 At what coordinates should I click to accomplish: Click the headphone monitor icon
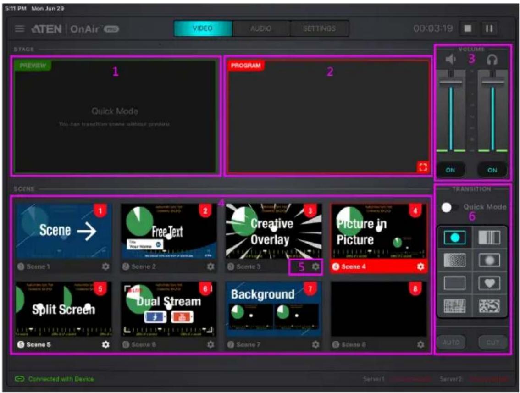pos(492,60)
